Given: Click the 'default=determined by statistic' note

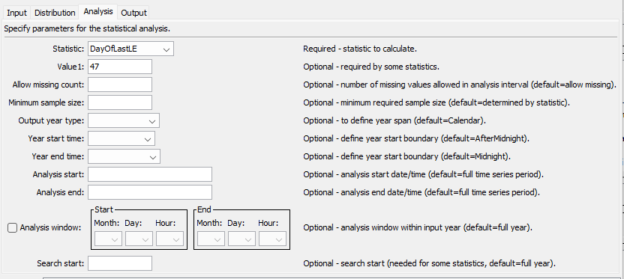Looking at the screenshot, I should [x=436, y=102].
